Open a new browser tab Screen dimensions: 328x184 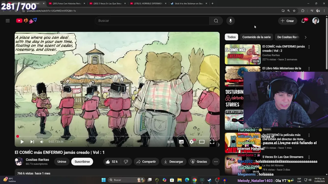212,4
